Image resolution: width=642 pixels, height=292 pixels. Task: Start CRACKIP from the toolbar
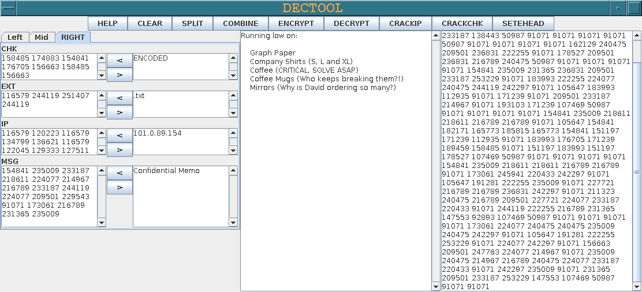tap(406, 24)
